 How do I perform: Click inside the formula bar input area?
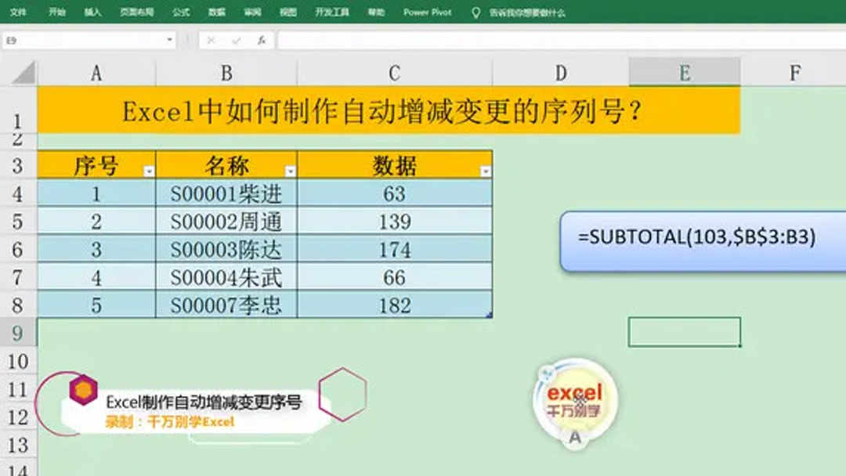(x=470, y=38)
